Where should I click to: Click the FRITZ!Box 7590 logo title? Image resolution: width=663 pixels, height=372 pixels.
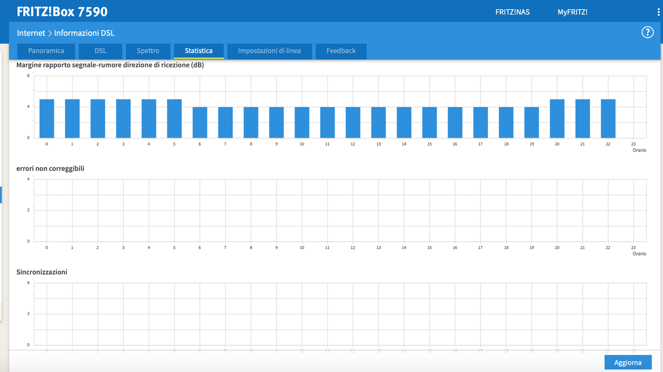pos(62,12)
